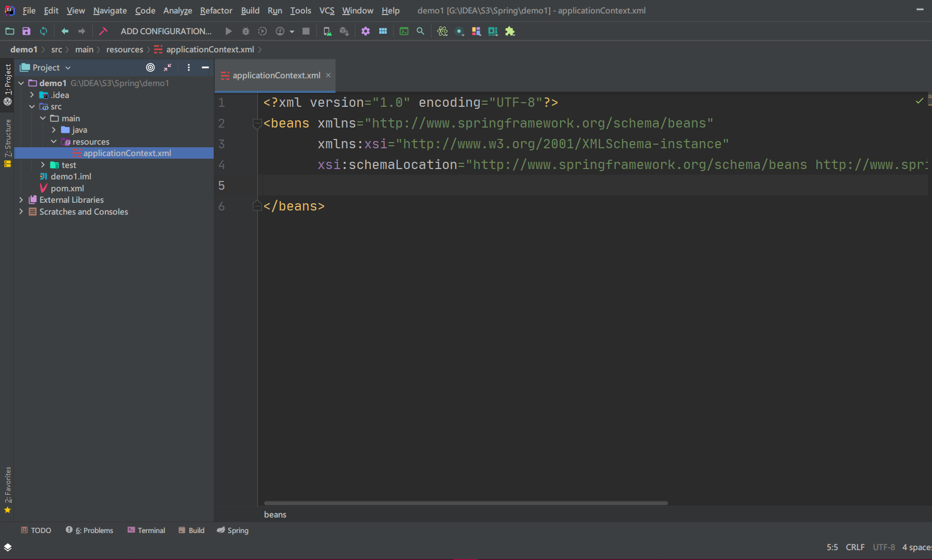Open the Edit menu
Viewport: 932px width, 560px height.
pos(51,10)
